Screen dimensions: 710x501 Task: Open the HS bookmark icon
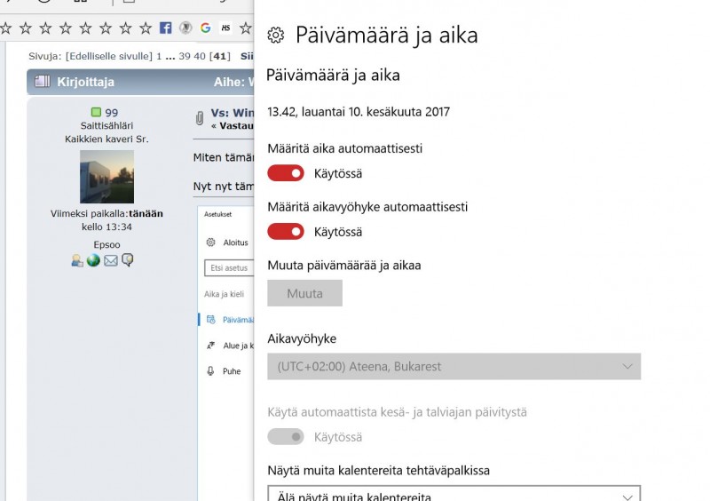coord(225,28)
